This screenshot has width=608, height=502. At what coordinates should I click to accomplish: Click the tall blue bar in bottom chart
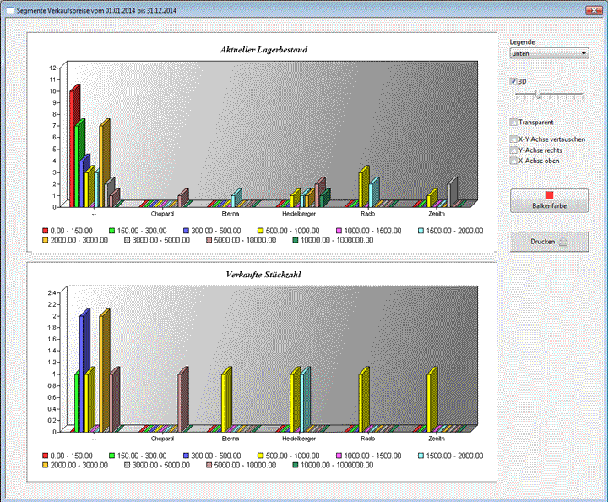pyautogui.click(x=84, y=370)
